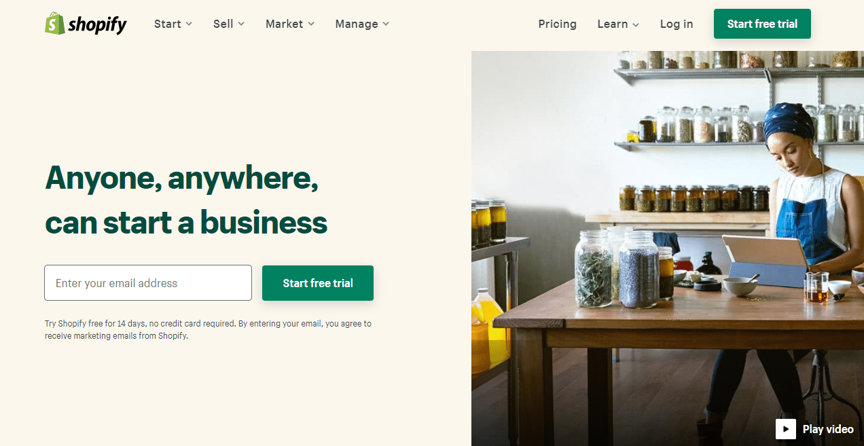Click the play triangle icon on the photo
Image resolution: width=864 pixels, height=446 pixels.
tap(786, 429)
